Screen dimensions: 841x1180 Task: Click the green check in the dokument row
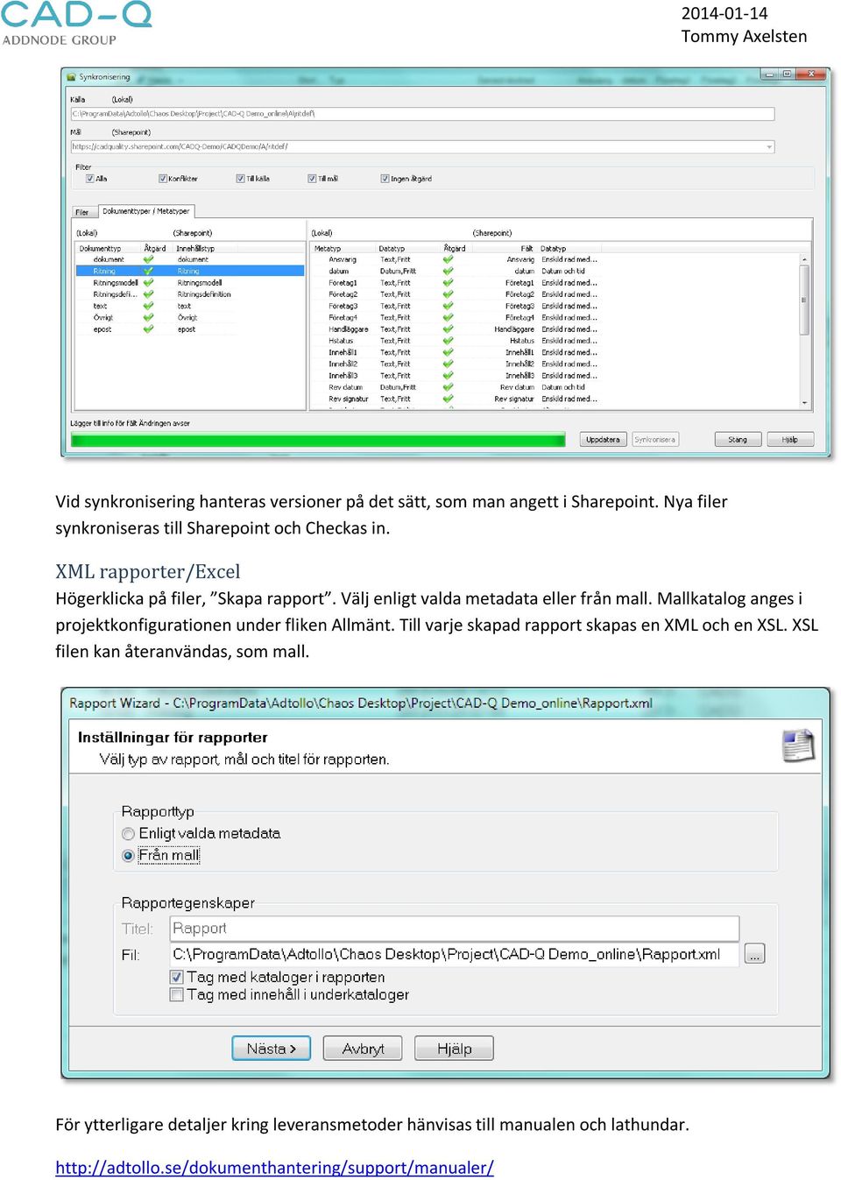148,259
